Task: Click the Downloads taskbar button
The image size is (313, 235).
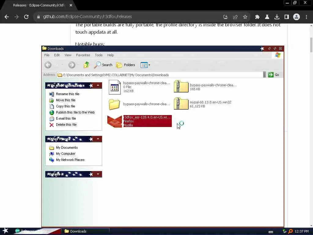Action: tap(86, 231)
